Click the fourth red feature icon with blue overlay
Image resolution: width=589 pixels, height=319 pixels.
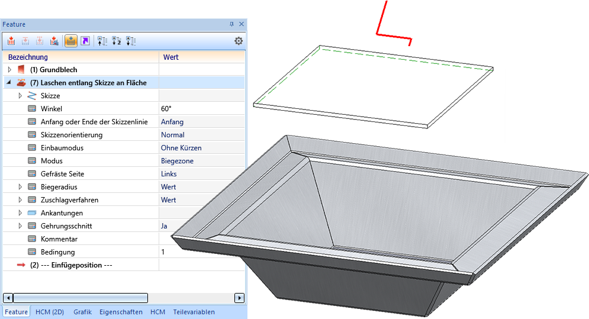[54, 41]
